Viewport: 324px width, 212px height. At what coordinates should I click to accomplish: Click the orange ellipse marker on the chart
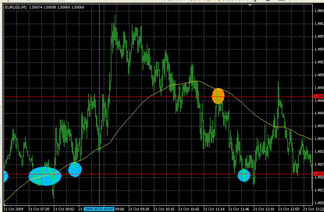click(218, 96)
